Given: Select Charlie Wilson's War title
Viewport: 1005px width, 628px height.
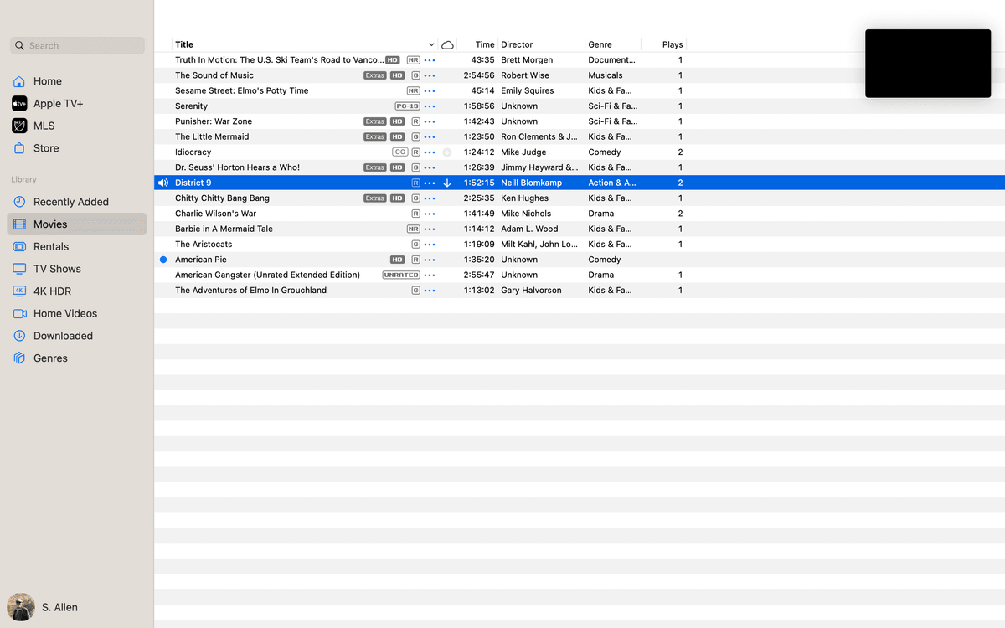Looking at the screenshot, I should click(x=215, y=214).
